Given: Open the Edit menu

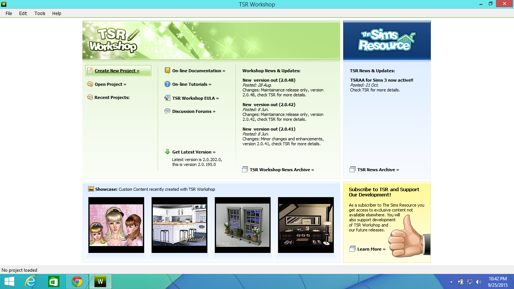Looking at the screenshot, I should [23, 13].
